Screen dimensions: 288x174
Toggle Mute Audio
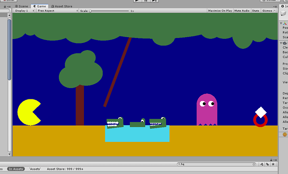click(x=242, y=11)
